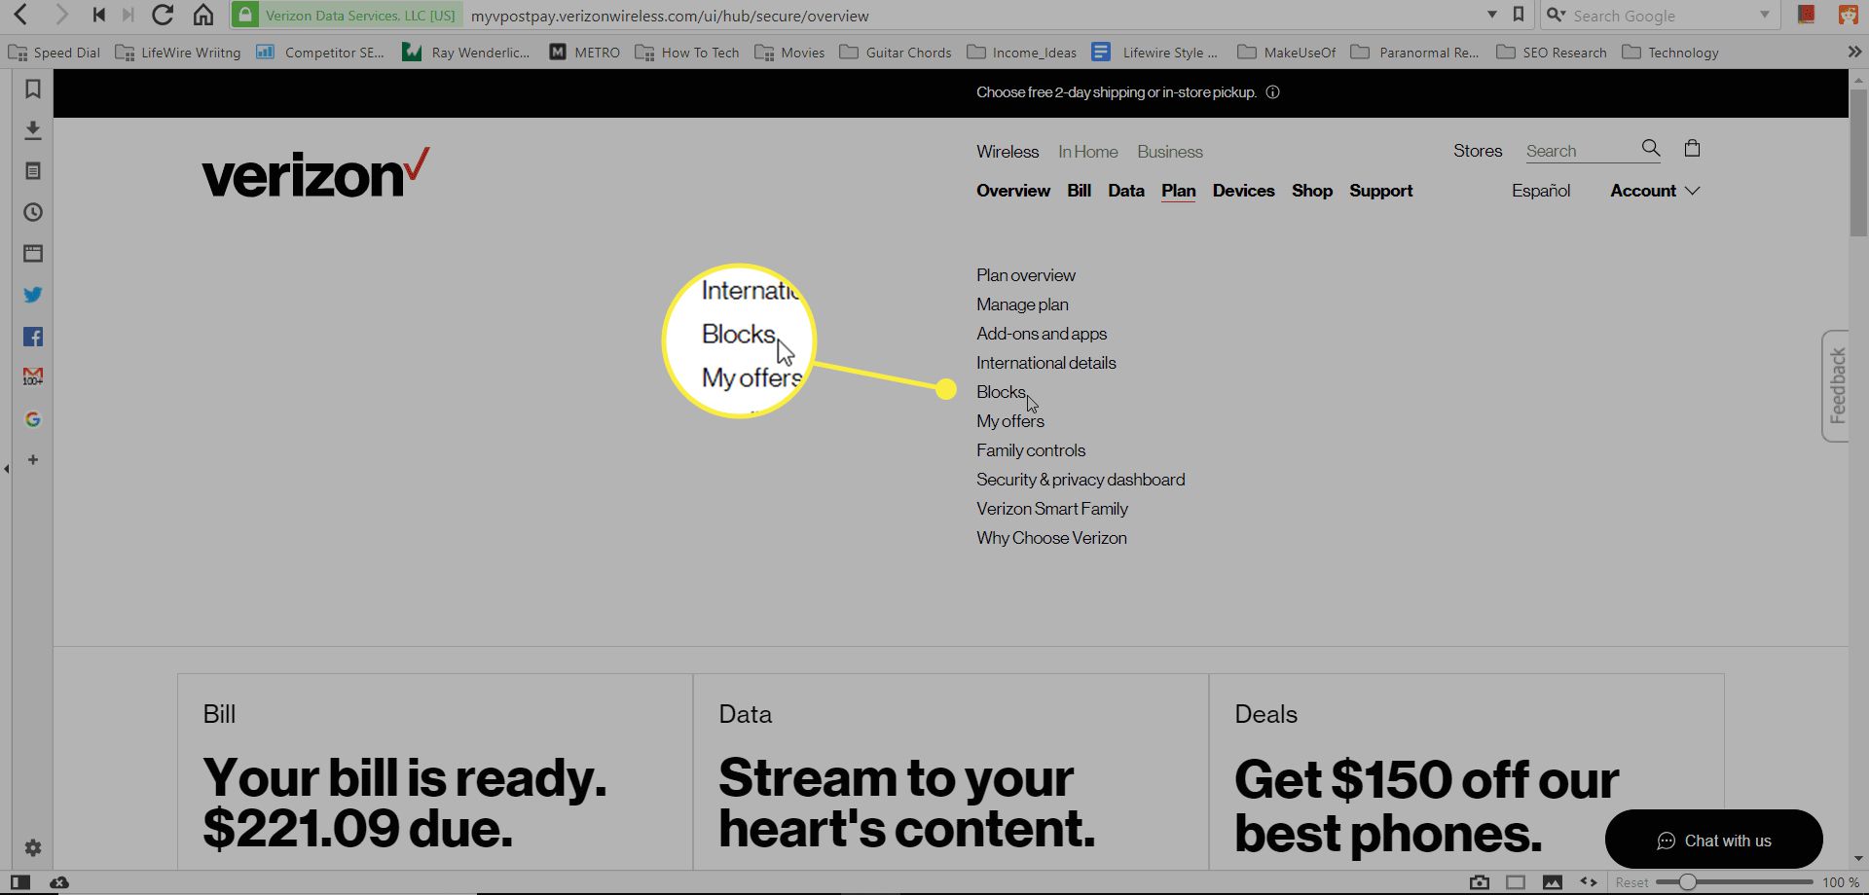
Task: Open the Bill nav tab
Action: 1079,191
